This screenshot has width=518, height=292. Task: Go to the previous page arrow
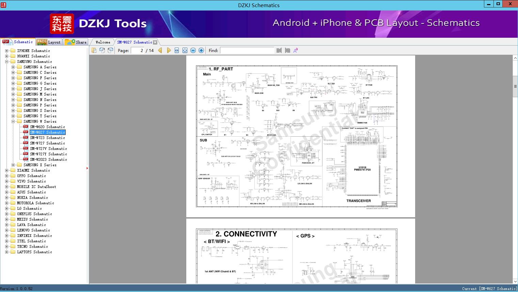[160, 50]
